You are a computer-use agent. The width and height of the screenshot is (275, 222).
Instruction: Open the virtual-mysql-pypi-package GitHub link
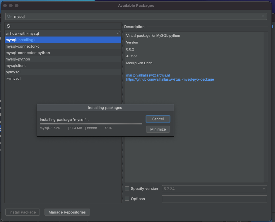[170, 79]
